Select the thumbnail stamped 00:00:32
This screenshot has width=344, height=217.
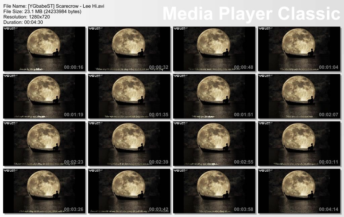click(x=129, y=49)
